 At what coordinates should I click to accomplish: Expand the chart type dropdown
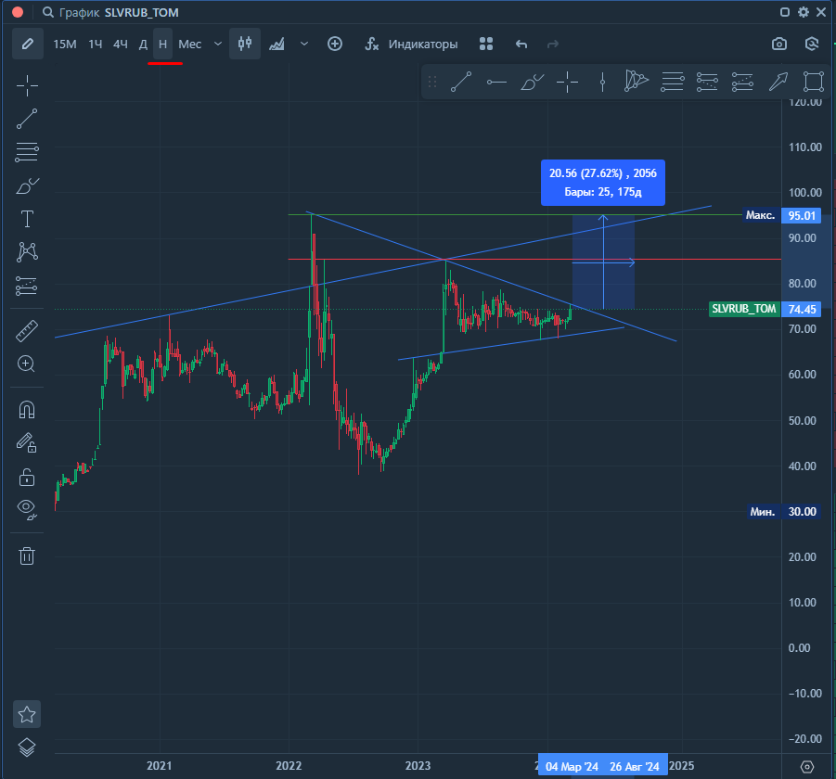(304, 44)
